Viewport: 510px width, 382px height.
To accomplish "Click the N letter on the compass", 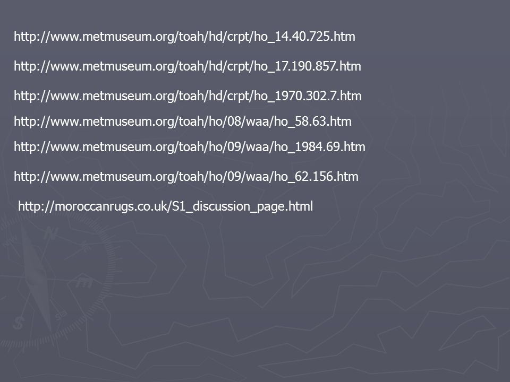I will pos(51,232).
